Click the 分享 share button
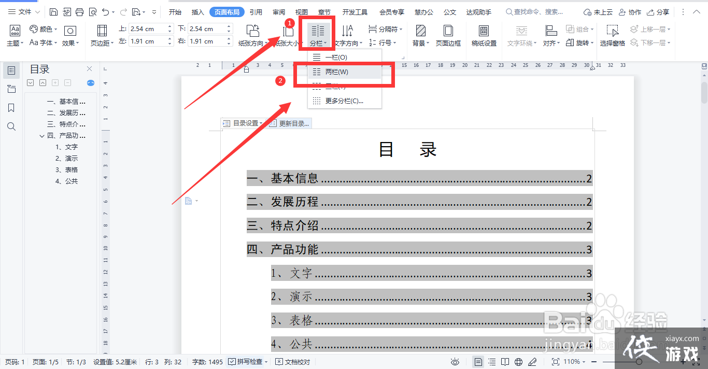The image size is (708, 369). point(658,12)
